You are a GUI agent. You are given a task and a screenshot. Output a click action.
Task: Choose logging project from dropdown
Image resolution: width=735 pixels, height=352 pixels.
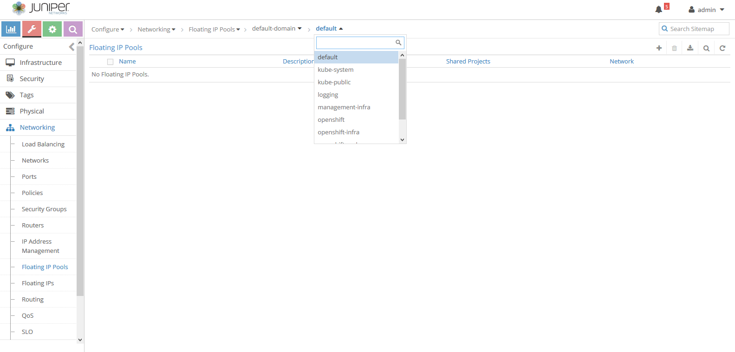click(356, 95)
